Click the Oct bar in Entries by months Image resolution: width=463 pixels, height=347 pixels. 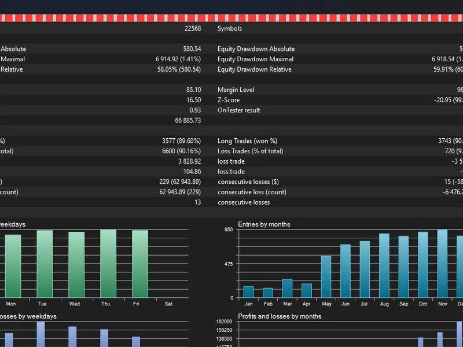tap(423, 265)
